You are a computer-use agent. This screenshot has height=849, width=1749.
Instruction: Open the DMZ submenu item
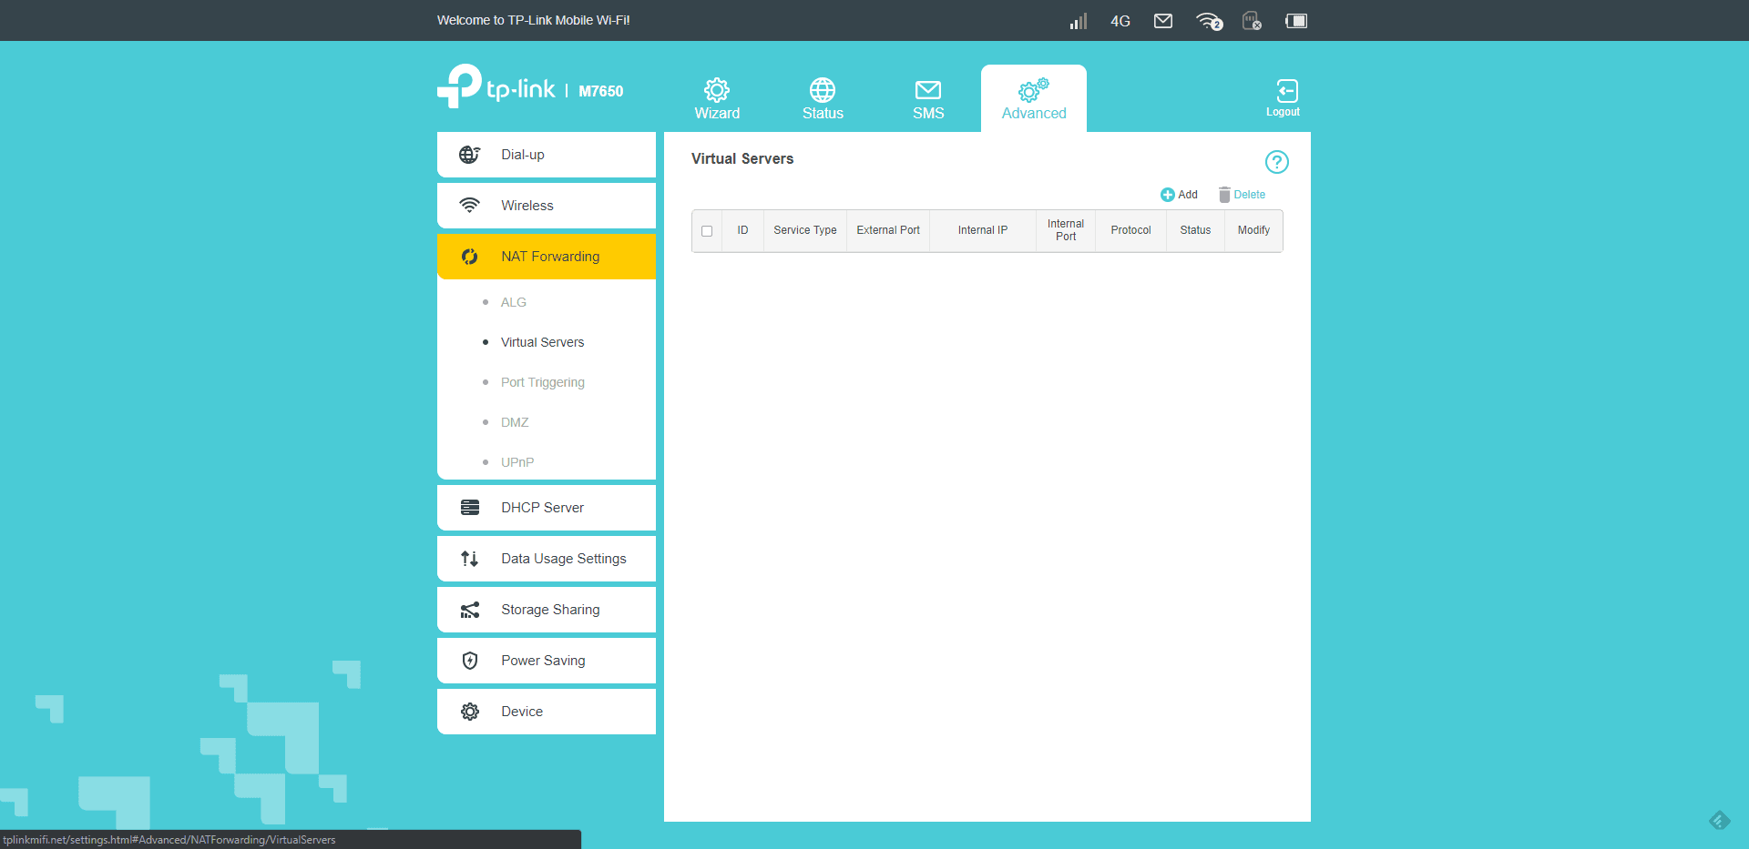pyautogui.click(x=515, y=422)
